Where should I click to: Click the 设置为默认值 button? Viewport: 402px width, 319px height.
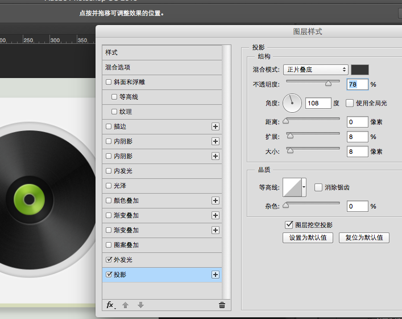308,238
